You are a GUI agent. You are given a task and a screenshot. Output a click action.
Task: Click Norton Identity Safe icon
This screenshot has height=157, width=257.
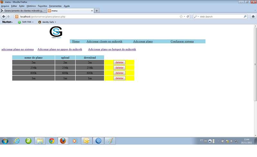tap(40, 22)
